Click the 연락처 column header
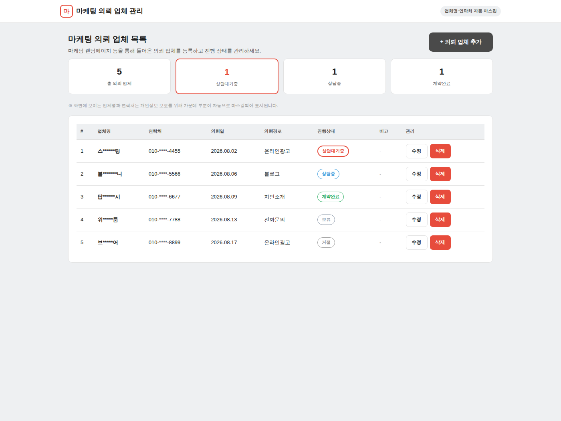This screenshot has height=421, width=561. pyautogui.click(x=155, y=132)
